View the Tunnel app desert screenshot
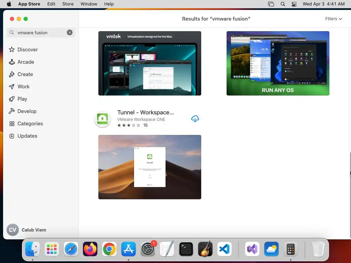This screenshot has width=351, height=263. (x=150, y=167)
